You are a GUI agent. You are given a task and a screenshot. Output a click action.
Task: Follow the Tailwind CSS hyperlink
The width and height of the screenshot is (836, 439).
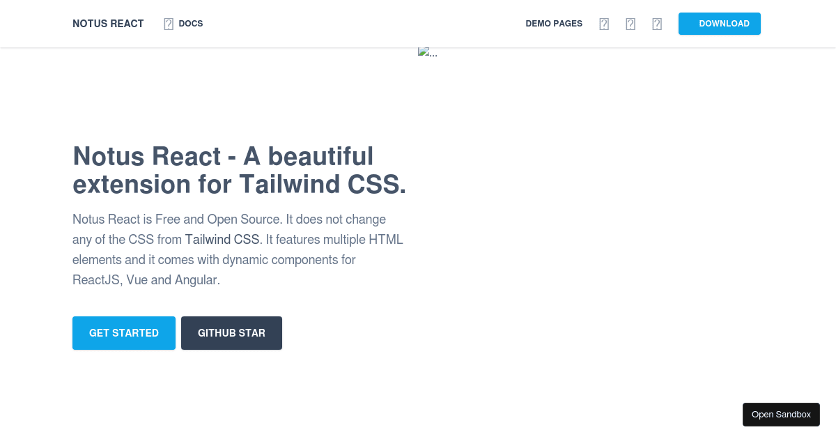click(x=222, y=240)
